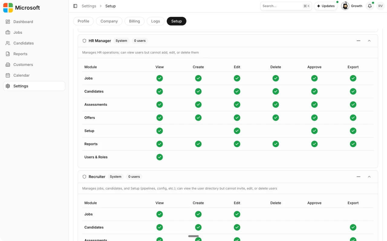
Task: Toggle HR Manager Jobs View permission
Action: pos(160,78)
